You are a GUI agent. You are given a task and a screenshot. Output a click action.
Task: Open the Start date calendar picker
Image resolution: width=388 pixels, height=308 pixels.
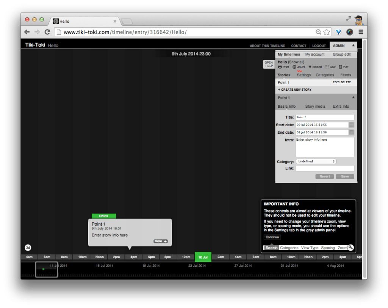[x=351, y=125]
